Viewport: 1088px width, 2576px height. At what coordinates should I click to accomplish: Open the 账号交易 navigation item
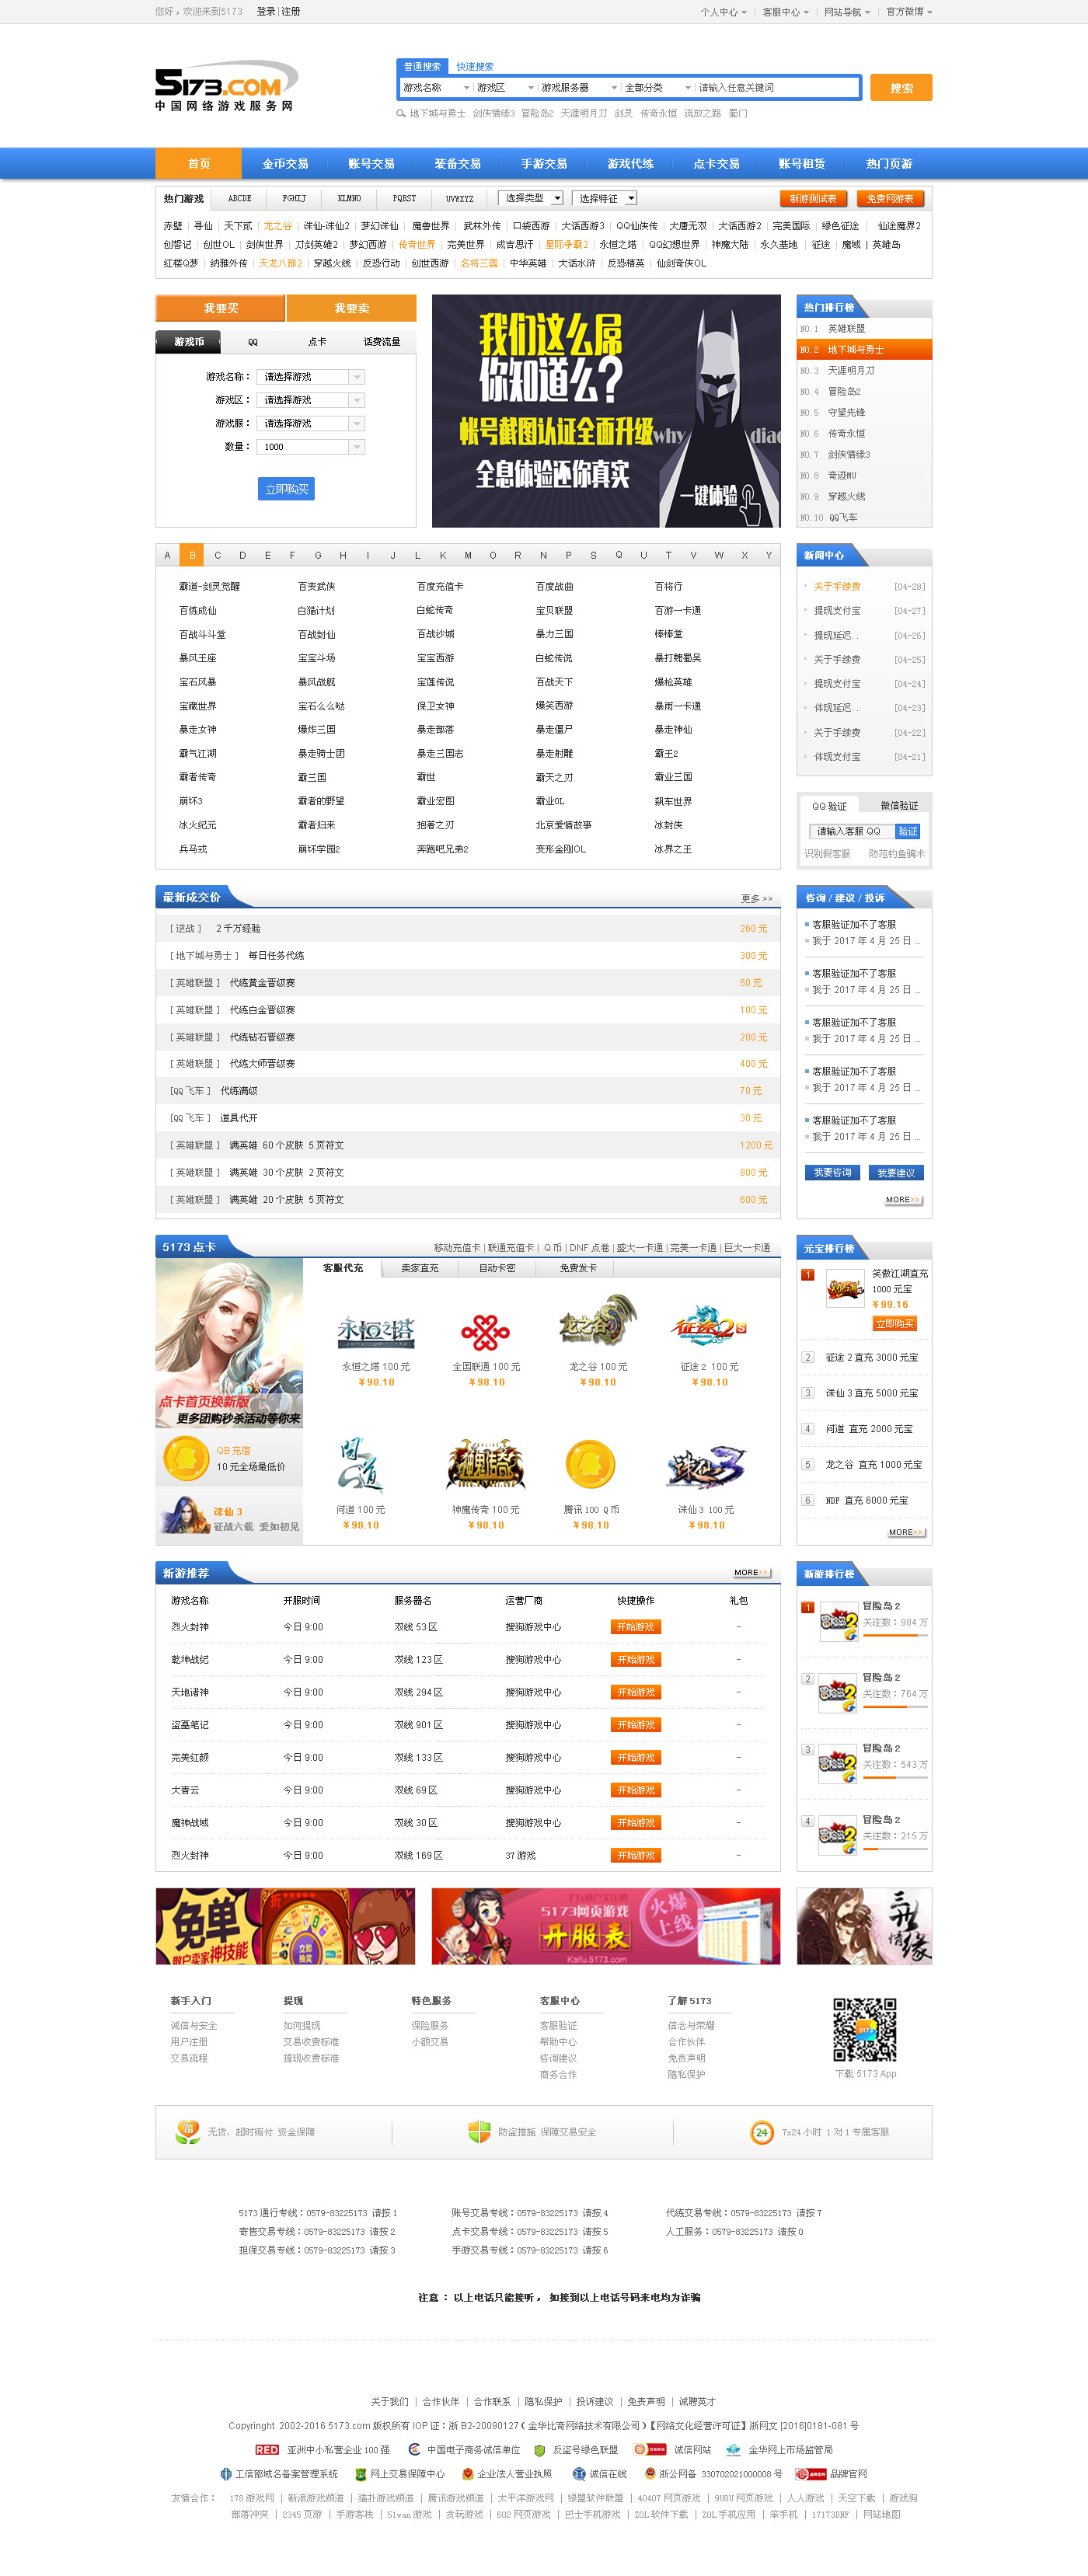coord(371,164)
